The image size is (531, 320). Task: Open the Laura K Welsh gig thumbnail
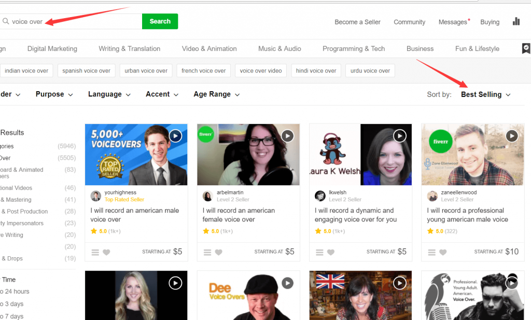point(360,155)
